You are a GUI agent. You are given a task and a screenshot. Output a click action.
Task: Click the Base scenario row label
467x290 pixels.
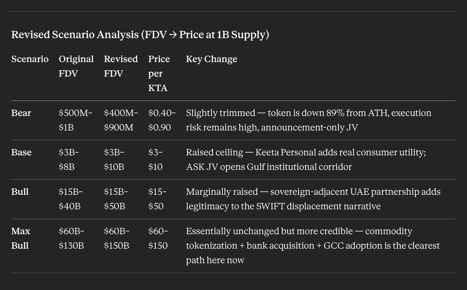click(21, 152)
